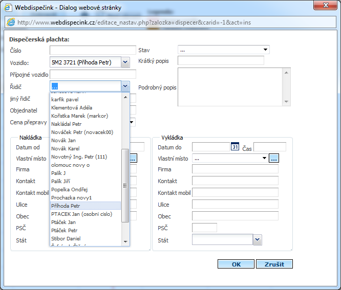Screen dimensions: 341x290
Task: Focus the Vykládka Kontakt mobil field
Action: (235, 192)
